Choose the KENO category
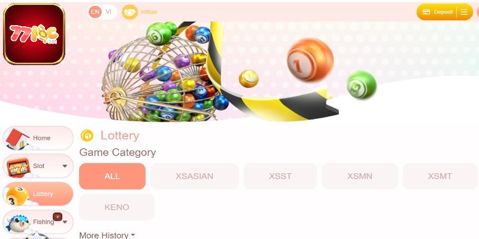This screenshot has height=239, width=479. coord(117,207)
